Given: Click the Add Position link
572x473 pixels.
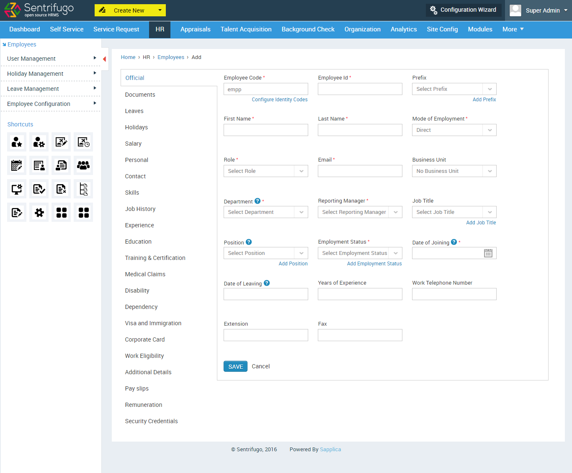Looking at the screenshot, I should click(293, 264).
